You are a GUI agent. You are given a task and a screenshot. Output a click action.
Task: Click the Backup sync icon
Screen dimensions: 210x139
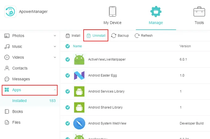(114, 36)
